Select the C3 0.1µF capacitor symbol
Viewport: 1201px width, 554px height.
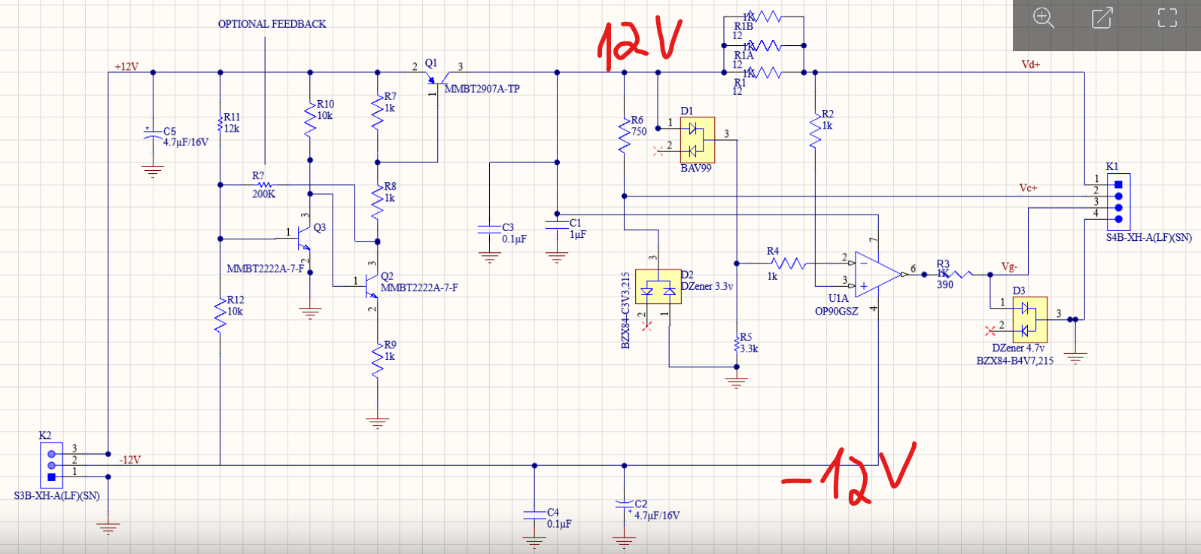point(489,228)
